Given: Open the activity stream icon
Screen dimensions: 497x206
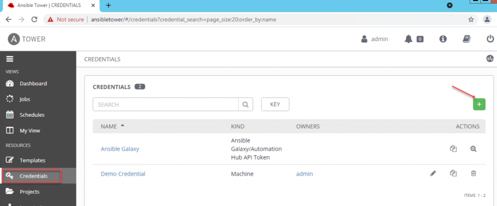Looking at the screenshot, I should tap(490, 59).
